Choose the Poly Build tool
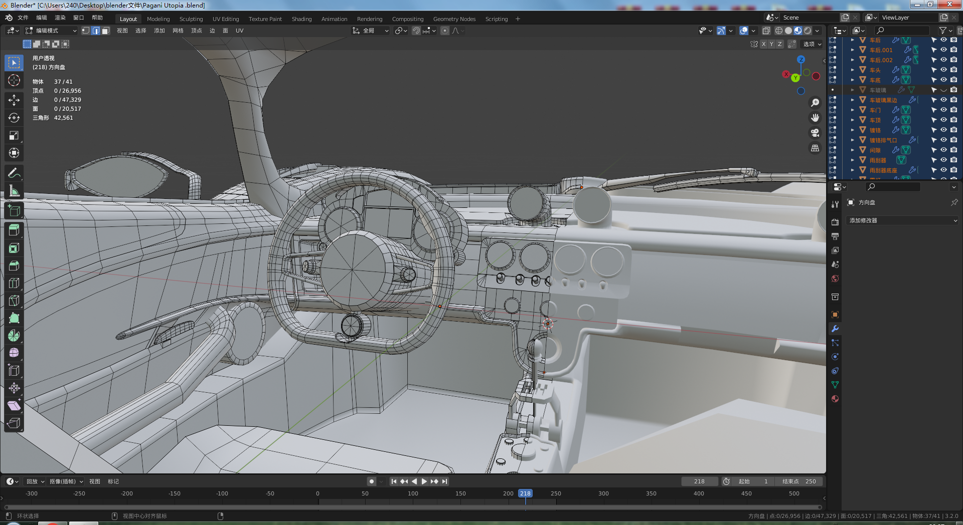This screenshot has height=525, width=963. click(14, 318)
